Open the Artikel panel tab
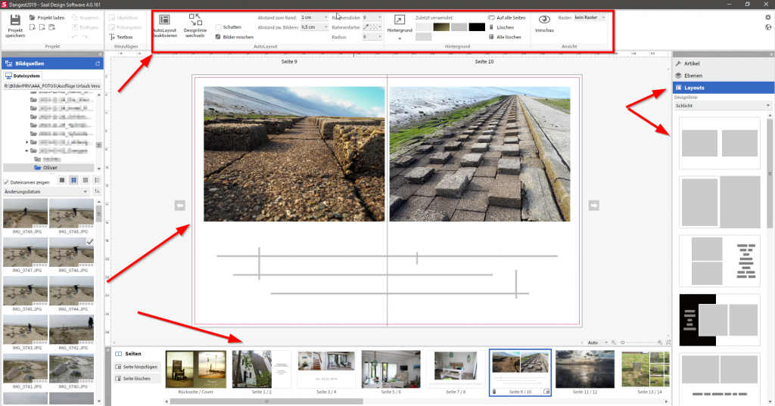The width and height of the screenshot is (775, 406). pyautogui.click(x=691, y=64)
